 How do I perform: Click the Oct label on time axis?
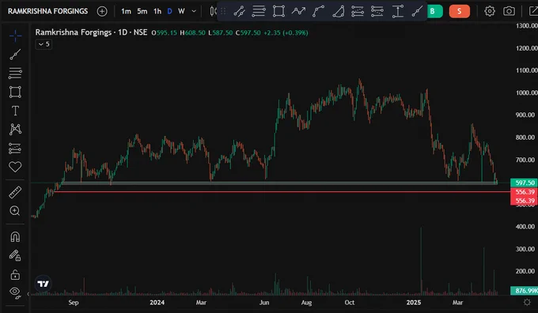pyautogui.click(x=349, y=303)
